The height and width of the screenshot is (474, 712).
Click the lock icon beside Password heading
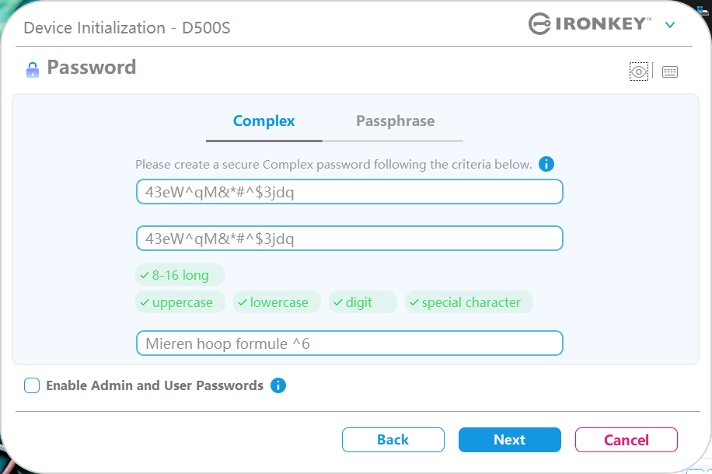(x=32, y=69)
